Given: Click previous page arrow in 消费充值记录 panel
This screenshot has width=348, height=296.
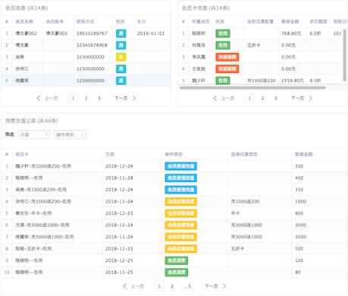Looking at the screenshot, I should pyautogui.click(x=124, y=286).
